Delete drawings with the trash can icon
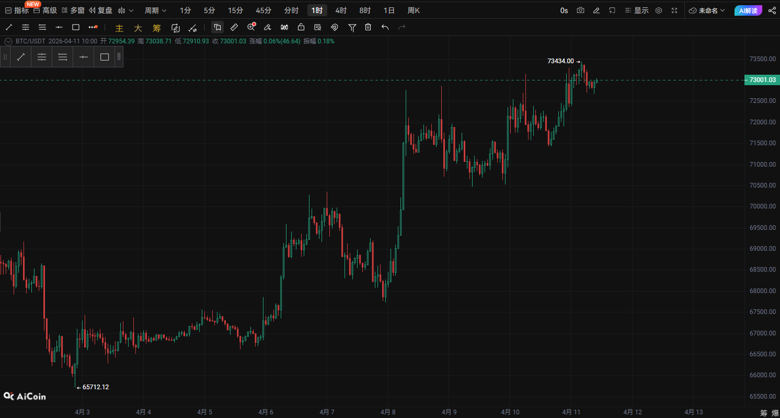The height and width of the screenshot is (418, 780). click(x=368, y=27)
